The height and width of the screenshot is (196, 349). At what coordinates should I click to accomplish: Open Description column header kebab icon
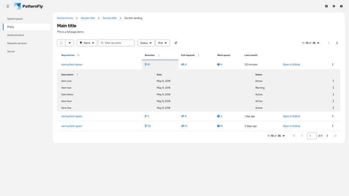click(78, 74)
